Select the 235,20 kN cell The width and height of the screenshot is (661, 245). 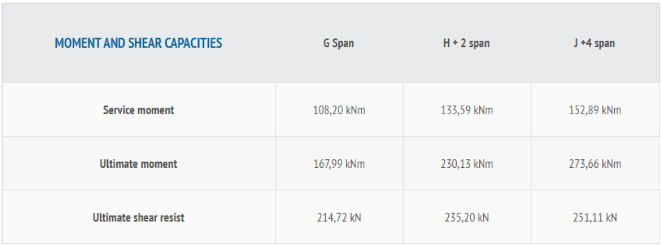point(467,218)
